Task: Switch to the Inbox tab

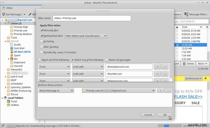Action: 21,8
